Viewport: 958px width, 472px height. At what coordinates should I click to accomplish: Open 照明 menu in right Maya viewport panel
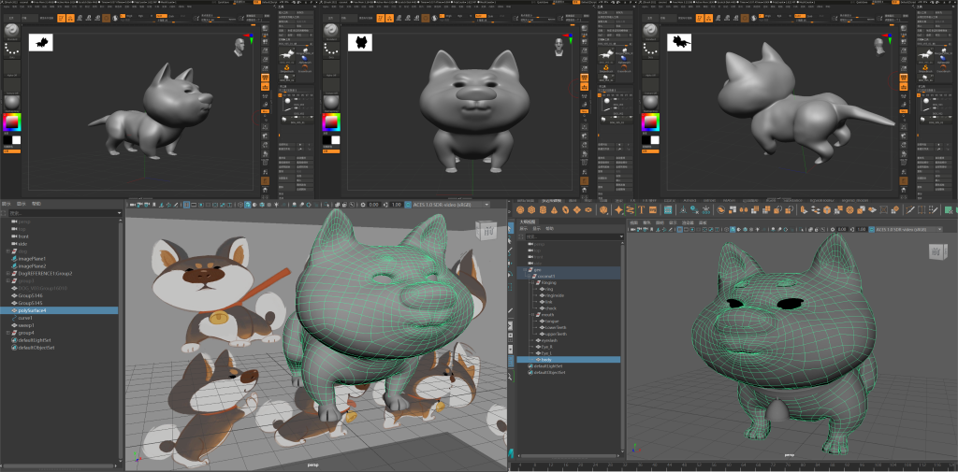(660, 222)
